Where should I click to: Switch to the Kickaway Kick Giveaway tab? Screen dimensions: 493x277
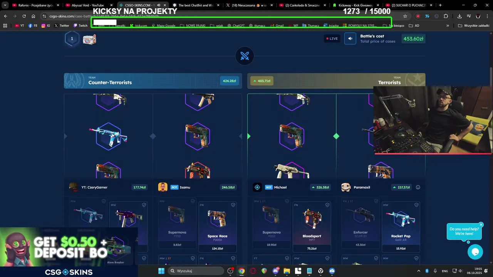coord(355,5)
